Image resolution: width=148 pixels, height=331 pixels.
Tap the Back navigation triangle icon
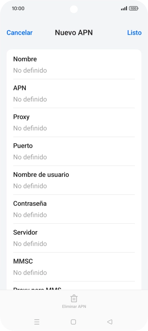110,322
